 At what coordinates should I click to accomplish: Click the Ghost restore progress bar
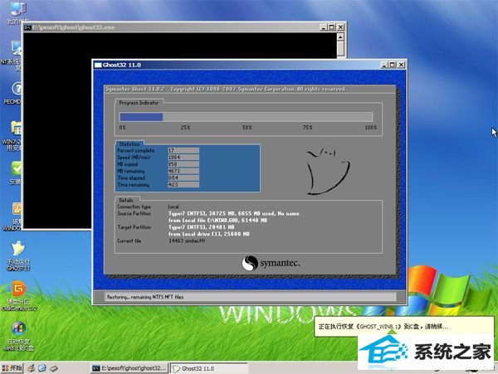(246, 117)
